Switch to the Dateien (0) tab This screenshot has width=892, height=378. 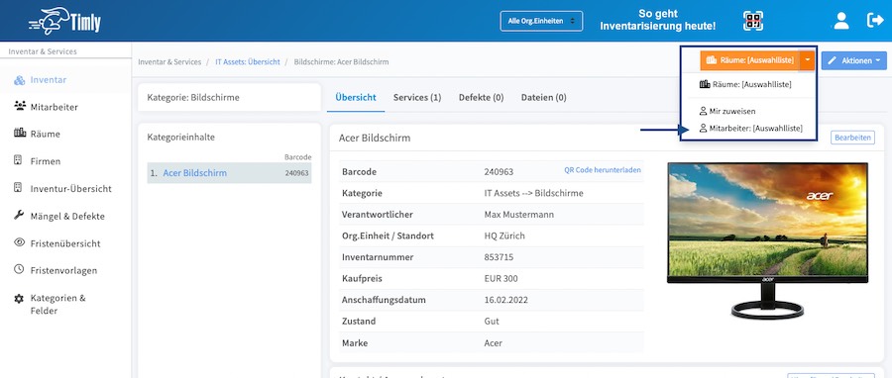coord(543,98)
